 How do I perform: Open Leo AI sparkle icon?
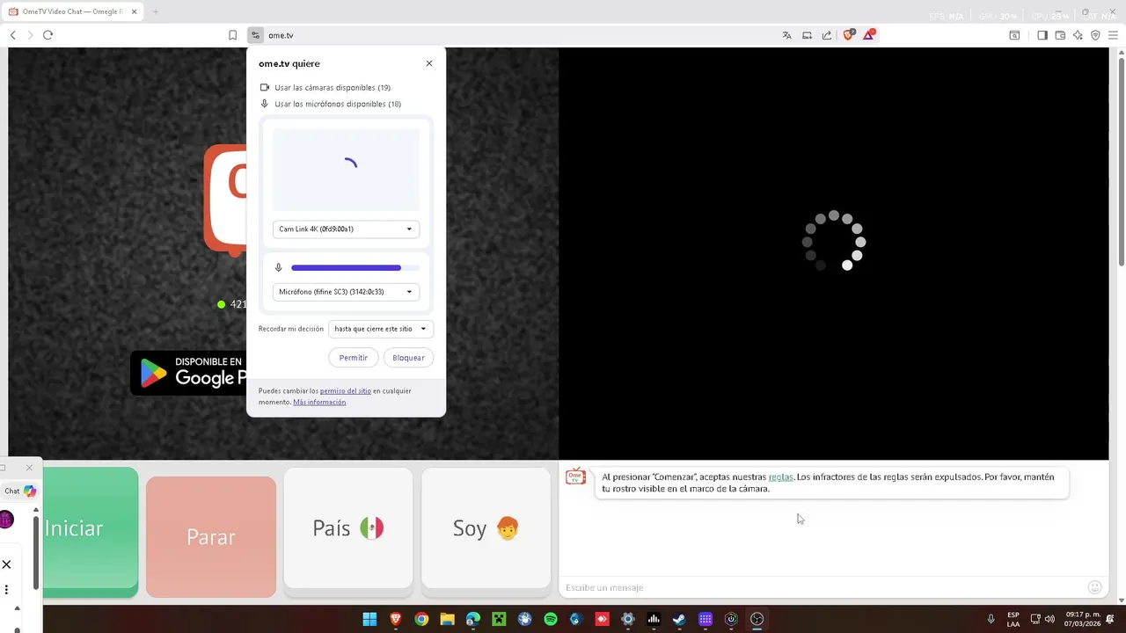point(1078,35)
